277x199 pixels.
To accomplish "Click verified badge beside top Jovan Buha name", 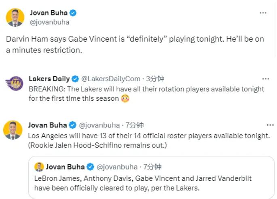I will click(x=73, y=13).
